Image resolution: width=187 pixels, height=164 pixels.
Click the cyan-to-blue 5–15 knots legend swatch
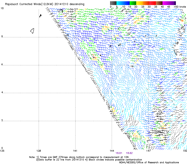click(123, 3)
